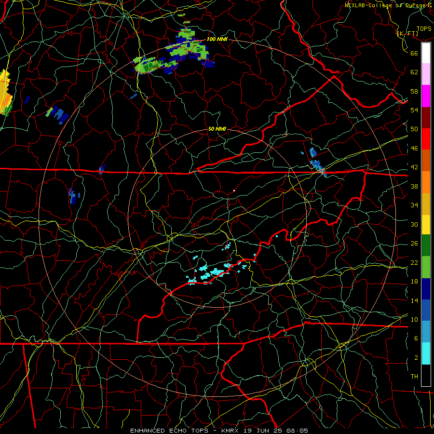
Task: Click the yellow-orange echo at left edge
Action: [5, 93]
